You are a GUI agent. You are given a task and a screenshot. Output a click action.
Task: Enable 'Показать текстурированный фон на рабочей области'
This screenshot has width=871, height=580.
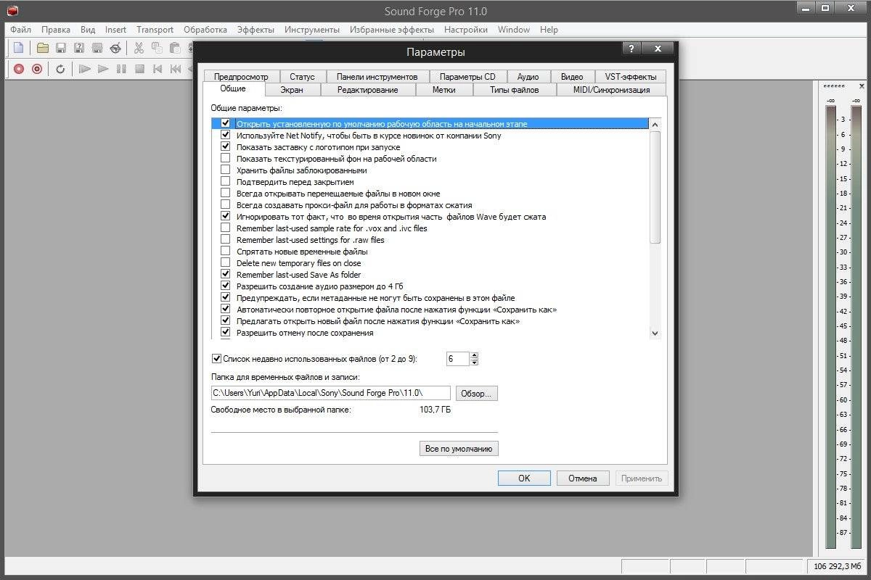pyautogui.click(x=225, y=159)
